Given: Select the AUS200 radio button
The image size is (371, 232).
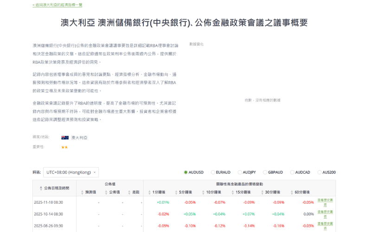Looking at the screenshot, I should pos(320,172).
